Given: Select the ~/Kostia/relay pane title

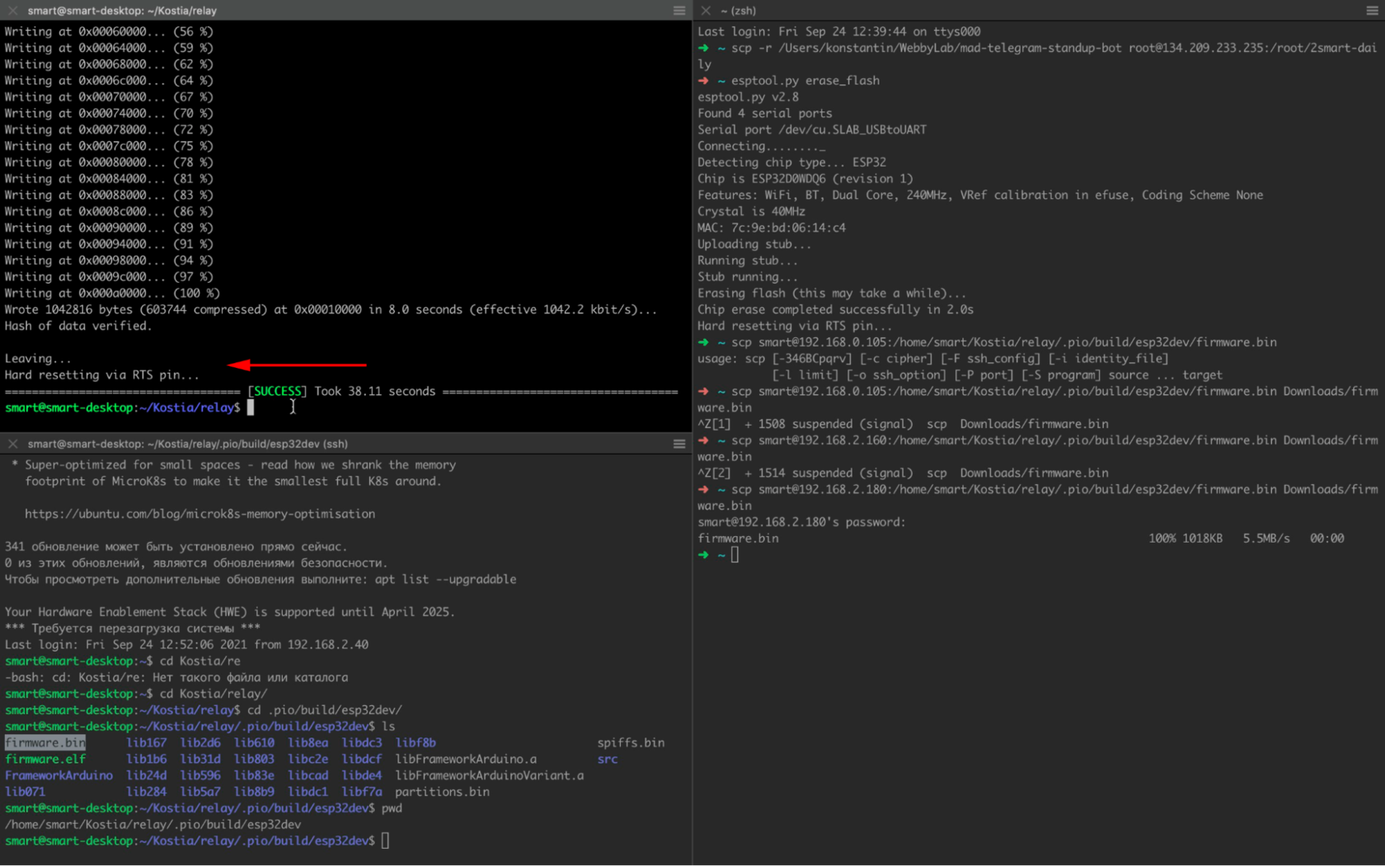Looking at the screenshot, I should click(122, 11).
